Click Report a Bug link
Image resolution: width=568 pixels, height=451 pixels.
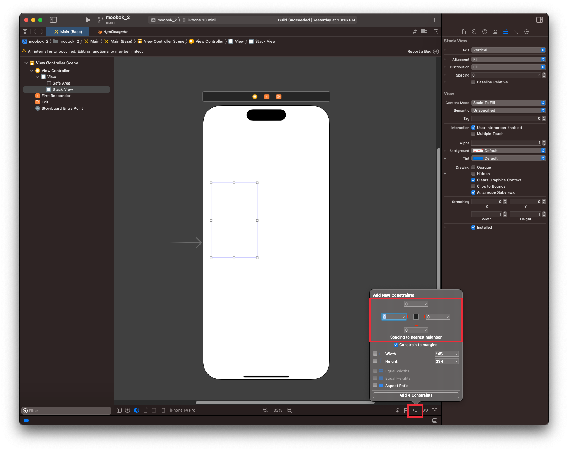click(x=423, y=52)
